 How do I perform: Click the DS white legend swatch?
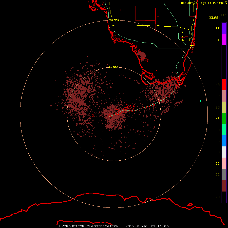[x=224, y=152]
